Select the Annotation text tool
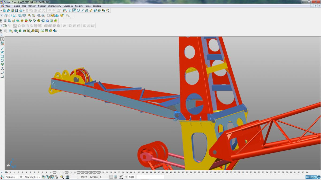 tap(87, 10)
